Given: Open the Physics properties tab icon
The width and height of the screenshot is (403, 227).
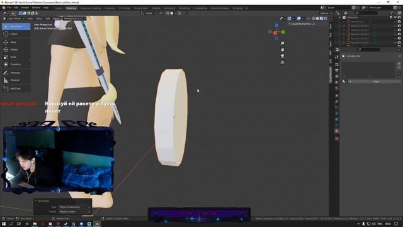Looking at the screenshot, I should 337,113.
